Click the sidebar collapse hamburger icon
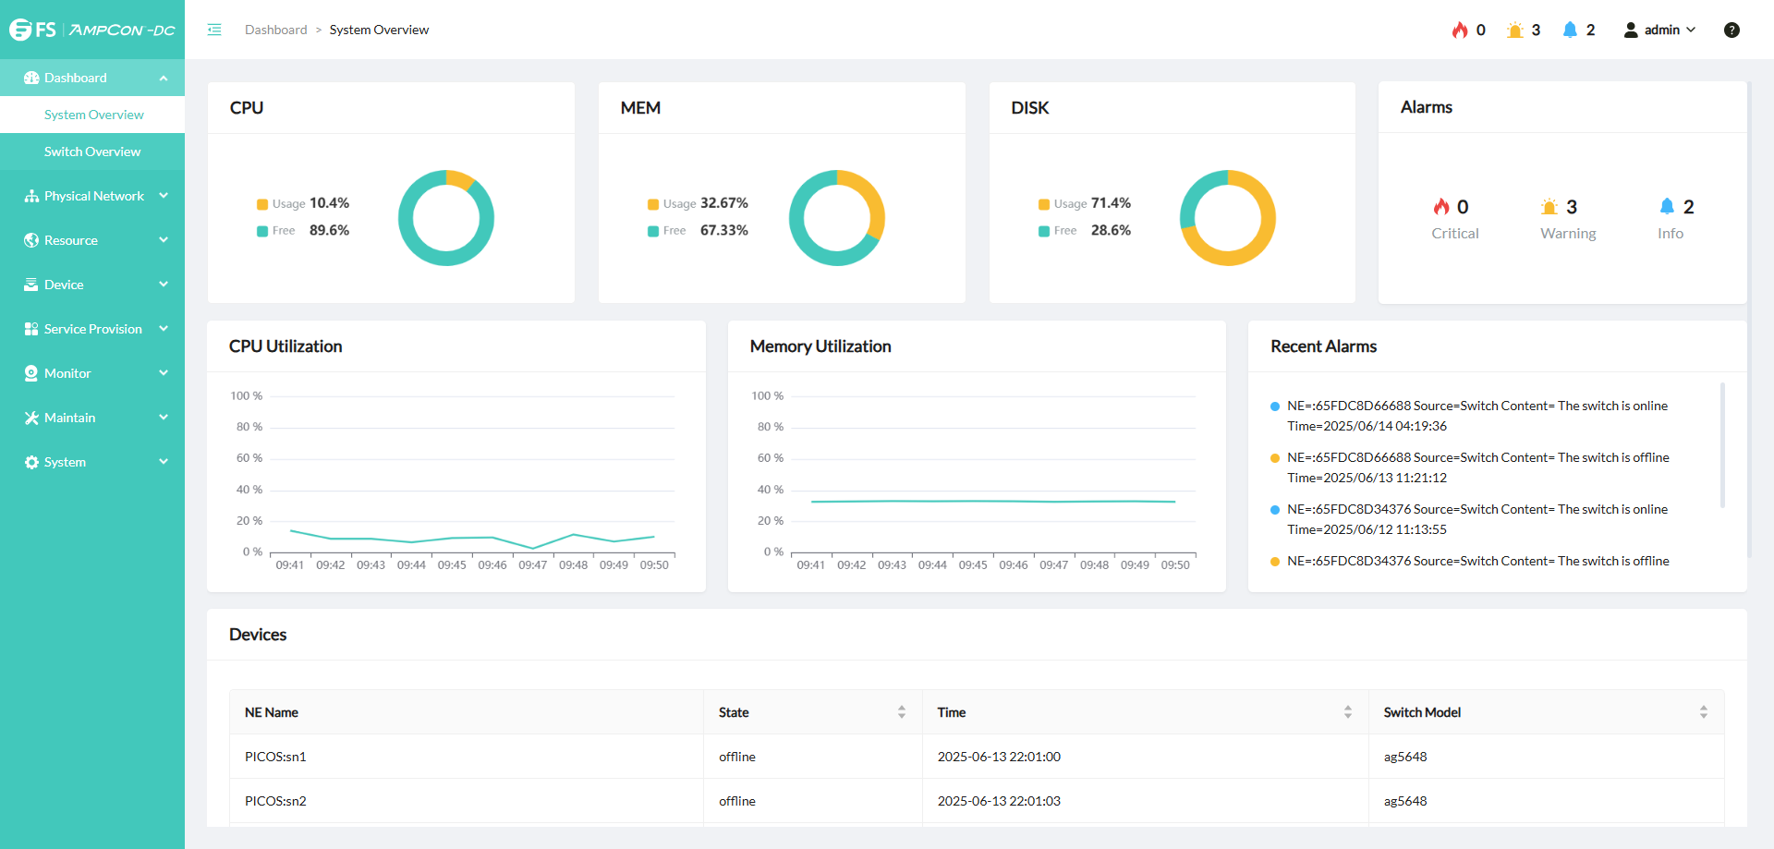The image size is (1774, 849). click(214, 30)
